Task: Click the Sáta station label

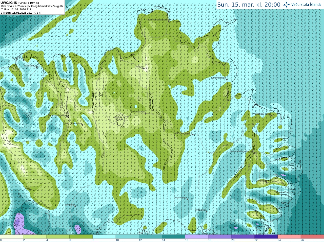Action: click(27, 188)
